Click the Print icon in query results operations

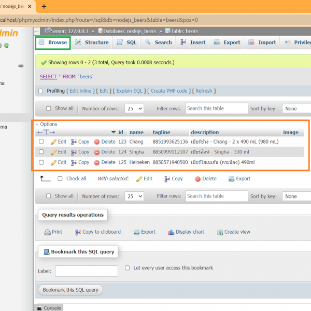click(48, 232)
